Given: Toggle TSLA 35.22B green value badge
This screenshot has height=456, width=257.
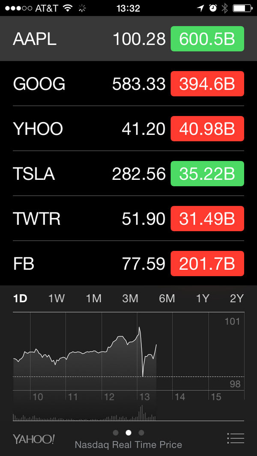Looking at the screenshot, I should tap(207, 174).
